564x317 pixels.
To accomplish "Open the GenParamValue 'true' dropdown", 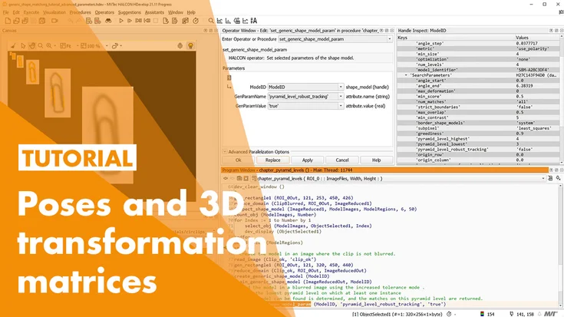I will tap(339, 106).
